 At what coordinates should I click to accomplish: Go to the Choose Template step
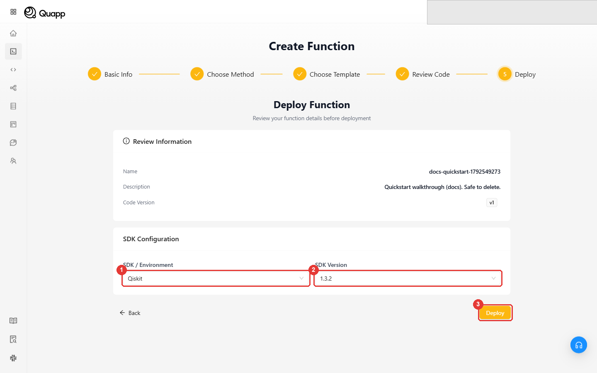(327, 74)
